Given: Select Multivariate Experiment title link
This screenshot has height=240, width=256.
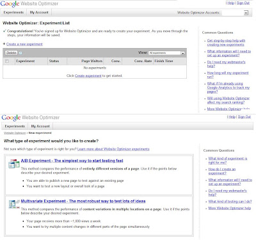Looking at the screenshot, I should [x=83, y=201].
